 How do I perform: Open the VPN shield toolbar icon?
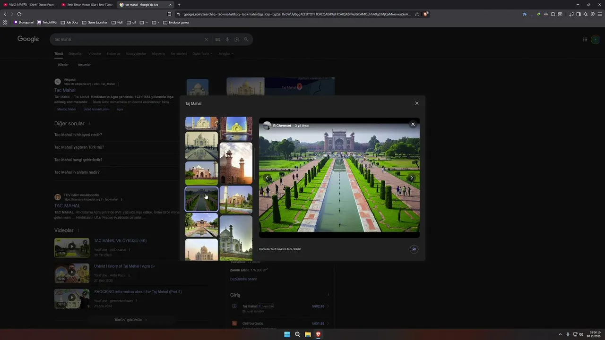pyautogui.click(x=593, y=14)
